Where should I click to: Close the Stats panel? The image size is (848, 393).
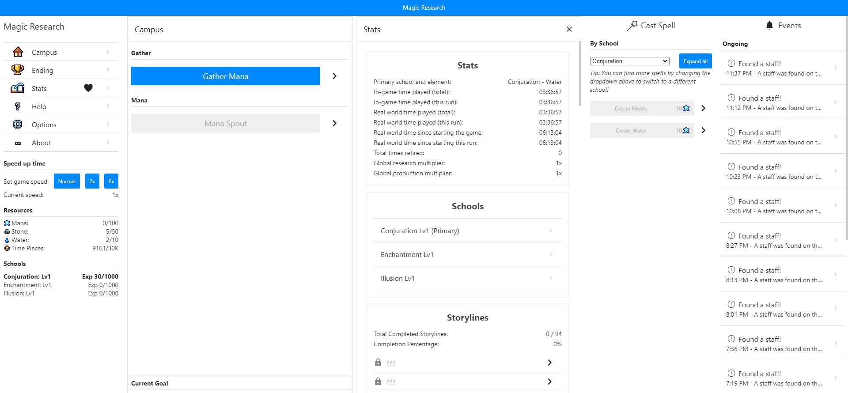(569, 29)
